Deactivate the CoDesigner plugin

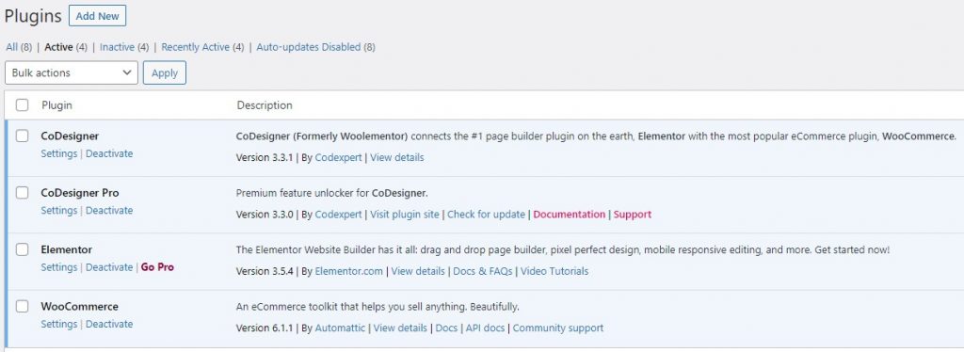109,153
